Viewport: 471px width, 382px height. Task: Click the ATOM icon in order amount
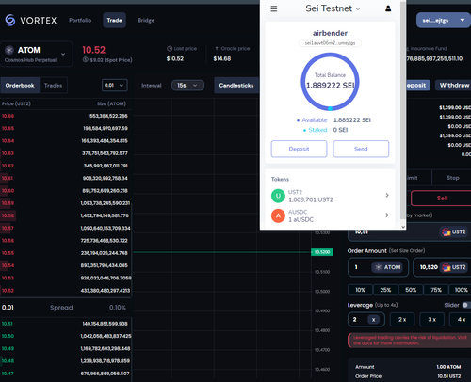pyautogui.click(x=379, y=267)
